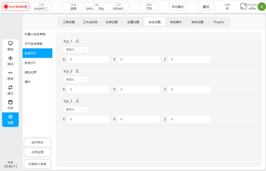266x171 pixels.
Task: Click the tcp_3 label text
Action: click(68, 101)
